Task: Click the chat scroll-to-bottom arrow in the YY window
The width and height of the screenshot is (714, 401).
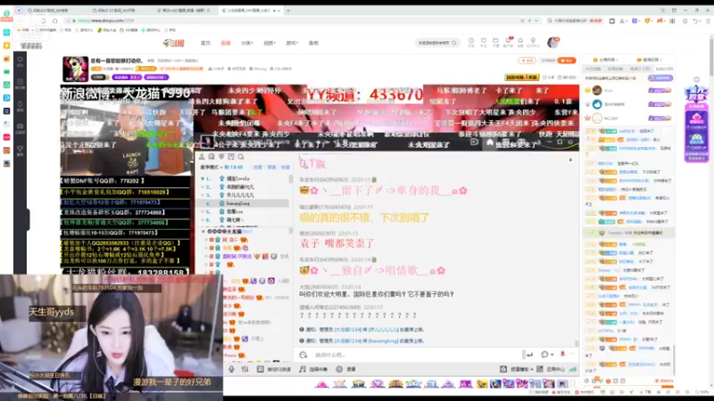Action: coord(570,160)
